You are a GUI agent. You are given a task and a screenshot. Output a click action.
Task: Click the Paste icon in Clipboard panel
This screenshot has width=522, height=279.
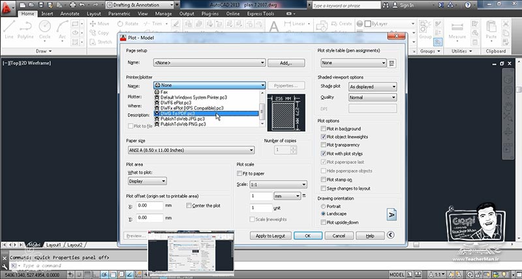[491, 30]
